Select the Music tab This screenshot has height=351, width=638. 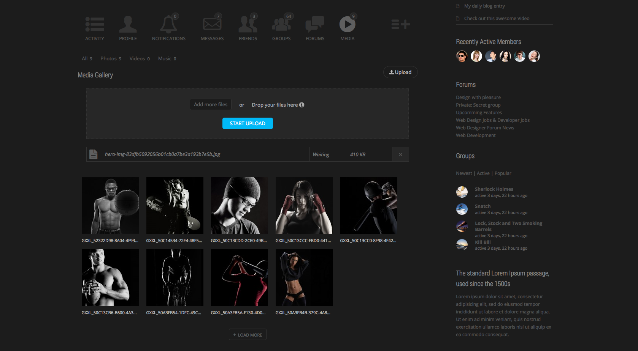(x=167, y=58)
